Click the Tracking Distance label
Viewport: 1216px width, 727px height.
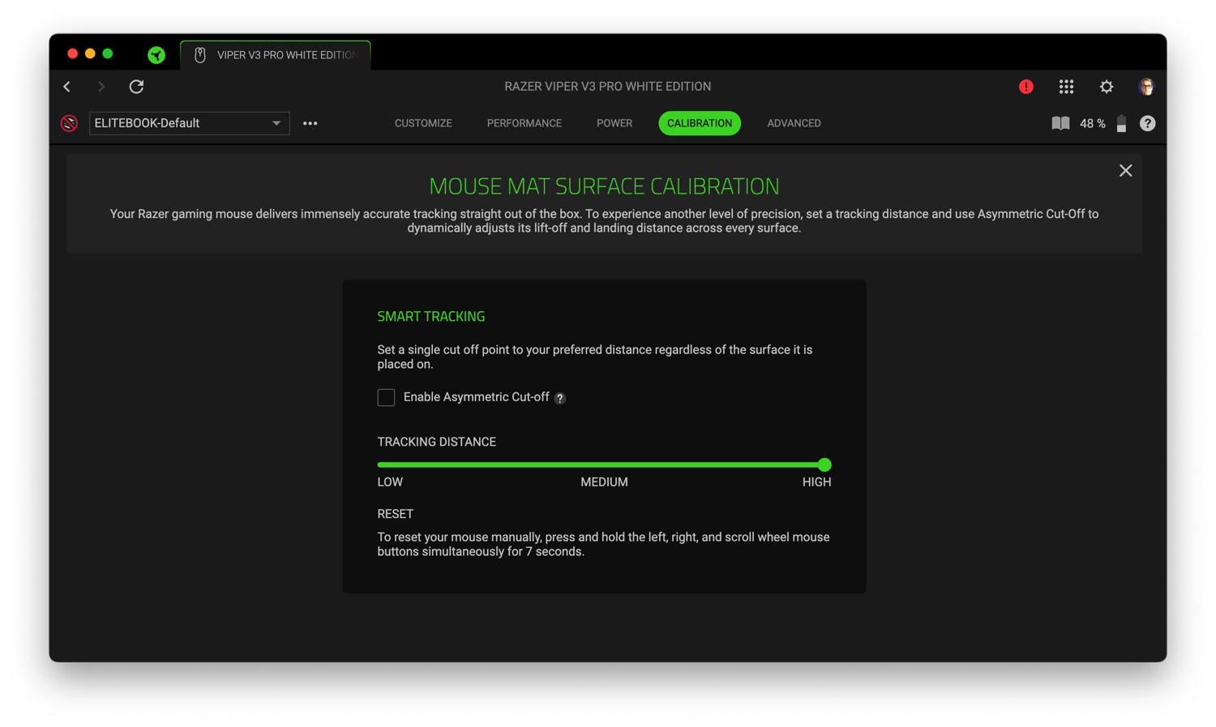[x=437, y=442]
